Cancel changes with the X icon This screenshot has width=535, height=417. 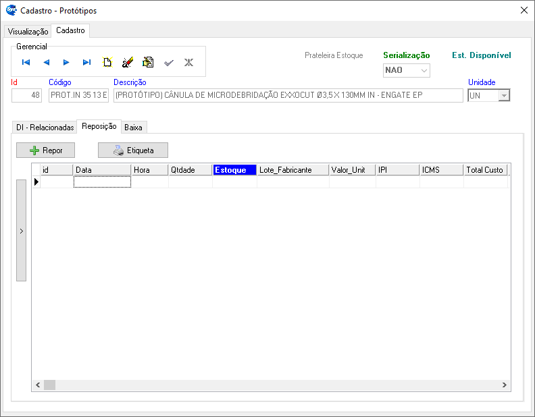tap(189, 62)
